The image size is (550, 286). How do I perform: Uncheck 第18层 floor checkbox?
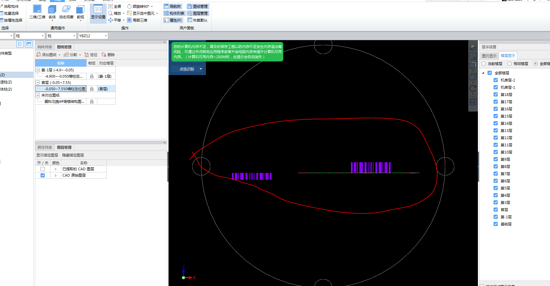coord(496,94)
